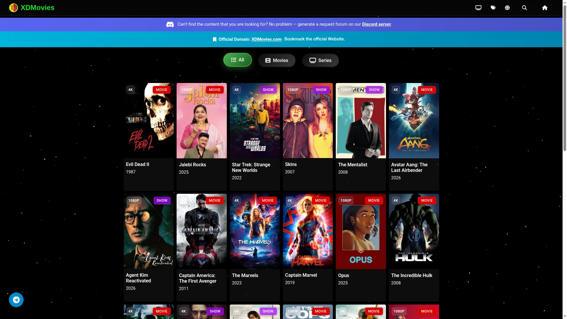Screen dimensions: 567x319
Task: Open Star Trek Strange New Worlds poster
Action: 255,121
